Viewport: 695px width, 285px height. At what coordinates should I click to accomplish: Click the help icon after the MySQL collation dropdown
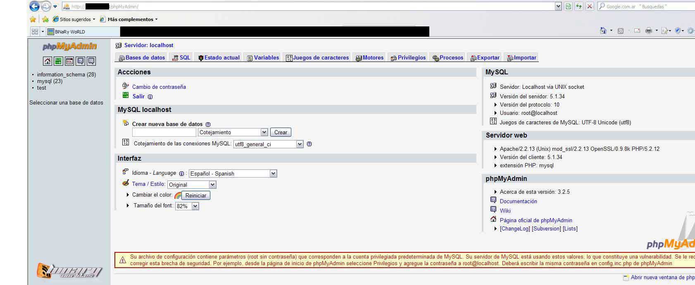click(309, 144)
